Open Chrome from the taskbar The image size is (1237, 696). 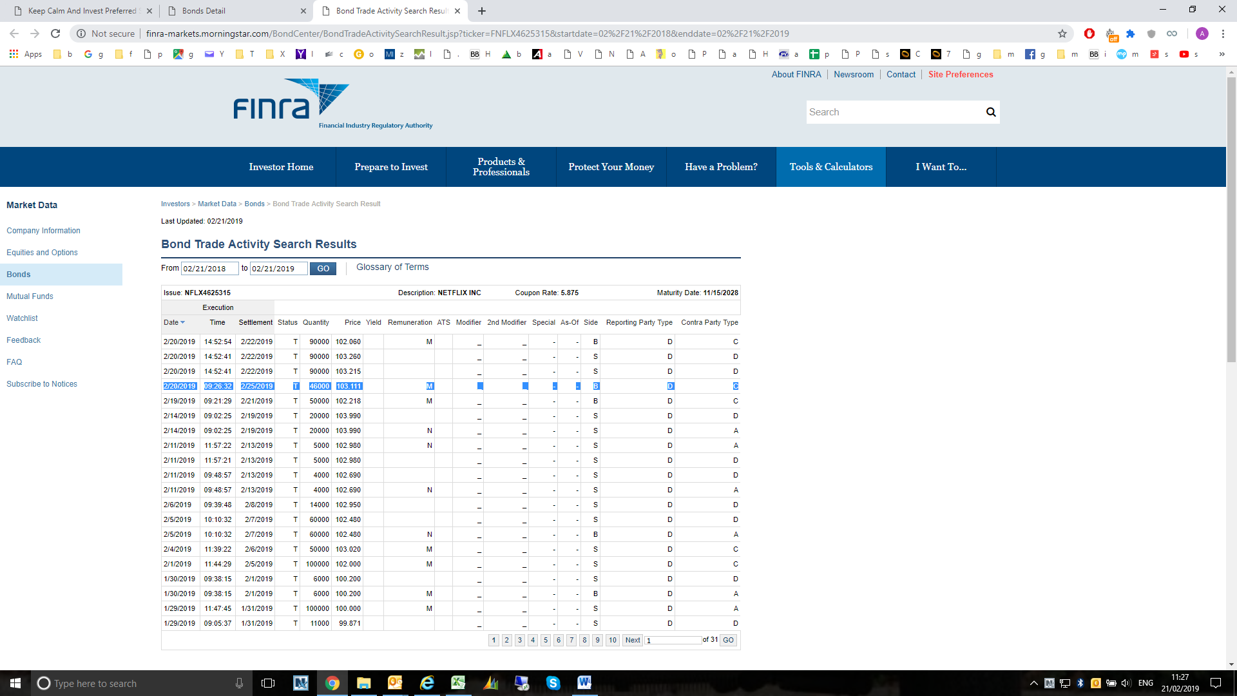coord(332,683)
